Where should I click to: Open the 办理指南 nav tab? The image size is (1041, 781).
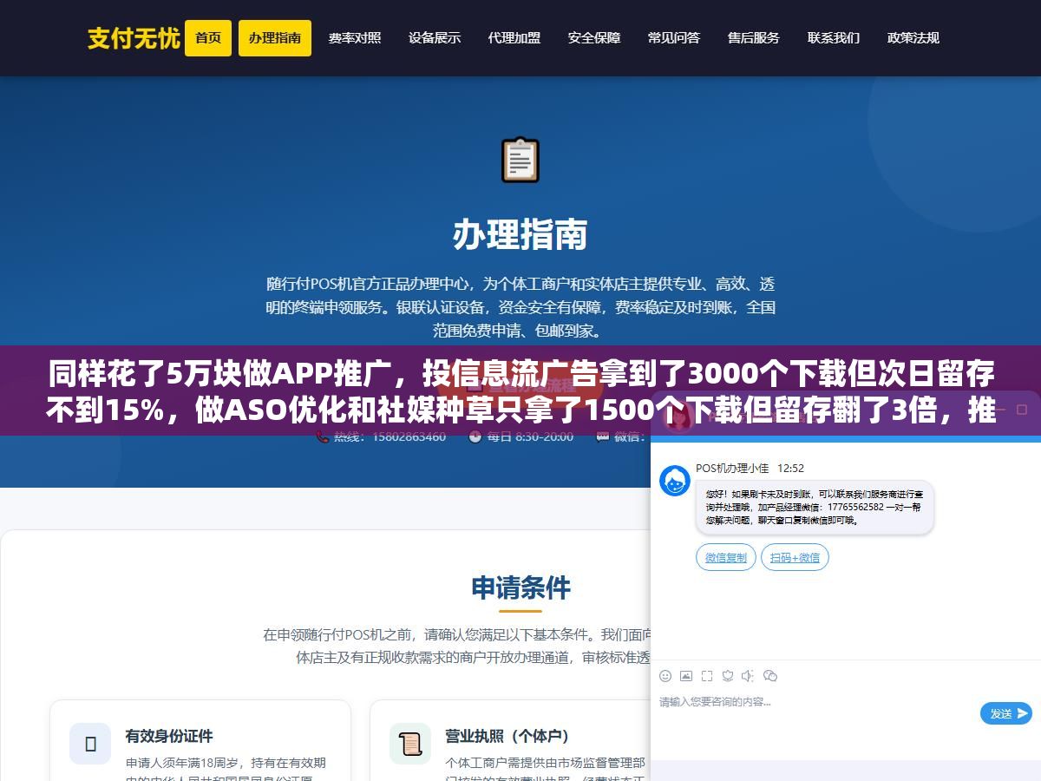point(275,38)
